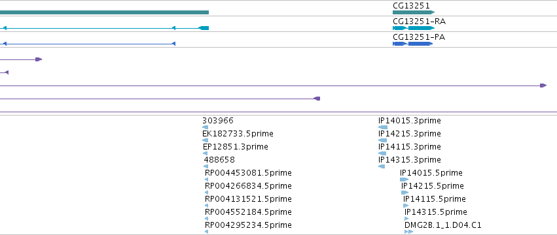The width and height of the screenshot is (557, 235).
Task: Select the EP12851.3prime feature marker
Action: coord(206,153)
